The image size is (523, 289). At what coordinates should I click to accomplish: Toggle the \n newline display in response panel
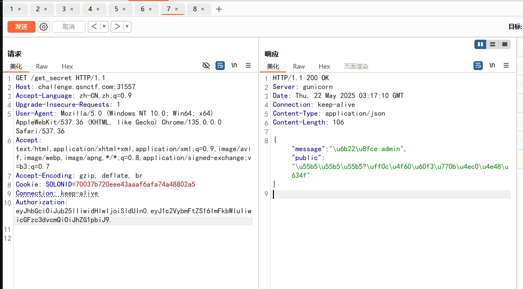pyautogui.click(x=492, y=65)
